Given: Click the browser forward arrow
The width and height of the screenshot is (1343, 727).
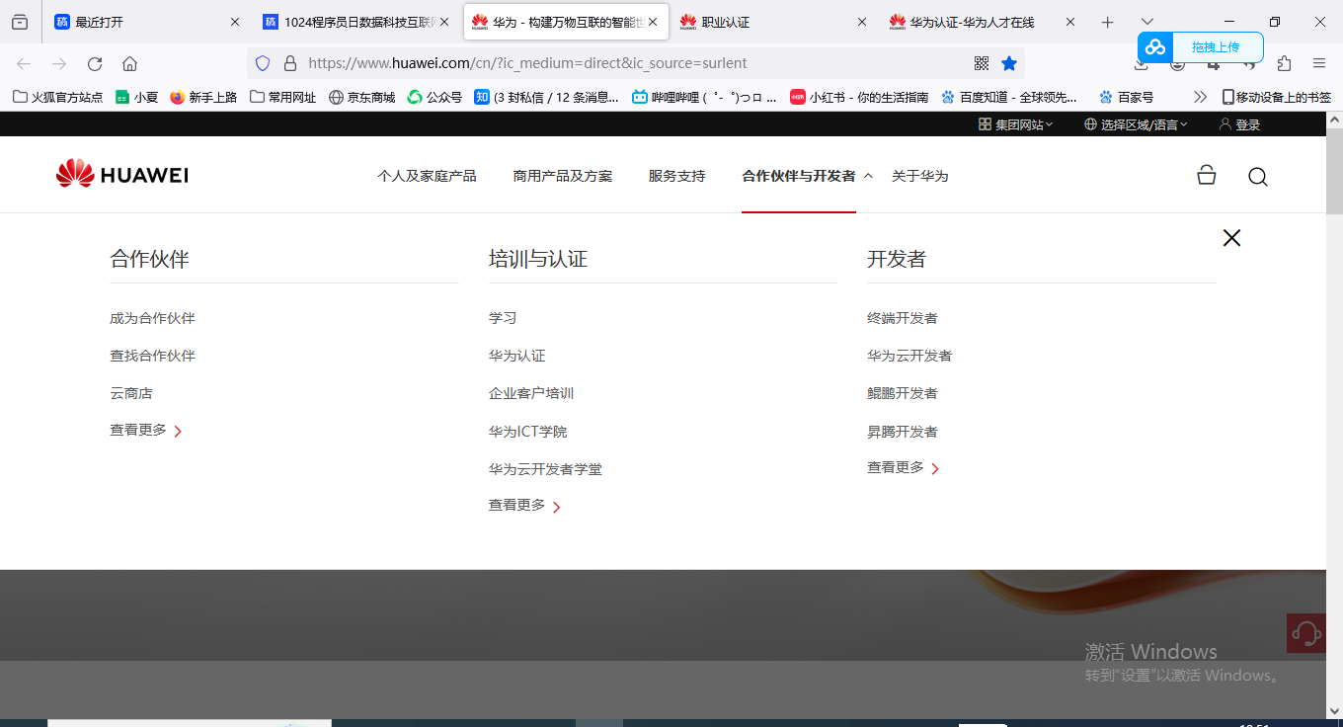Looking at the screenshot, I should pos(59,63).
